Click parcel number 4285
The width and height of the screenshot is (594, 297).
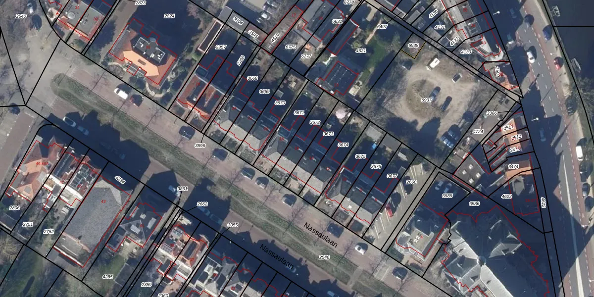coord(107,276)
